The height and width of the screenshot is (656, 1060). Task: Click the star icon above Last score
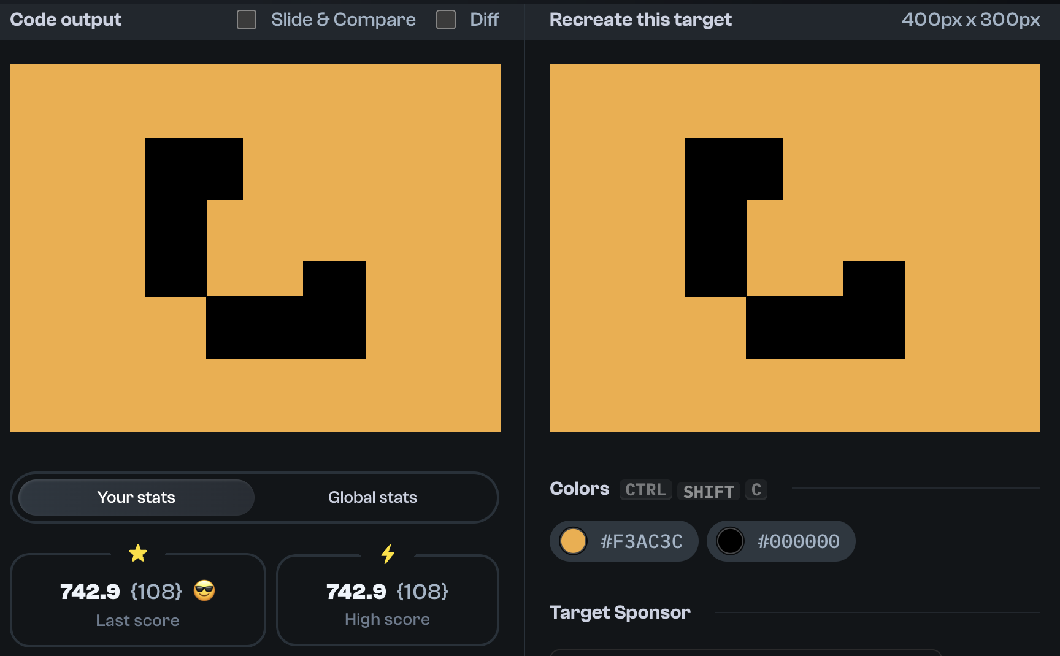click(138, 553)
